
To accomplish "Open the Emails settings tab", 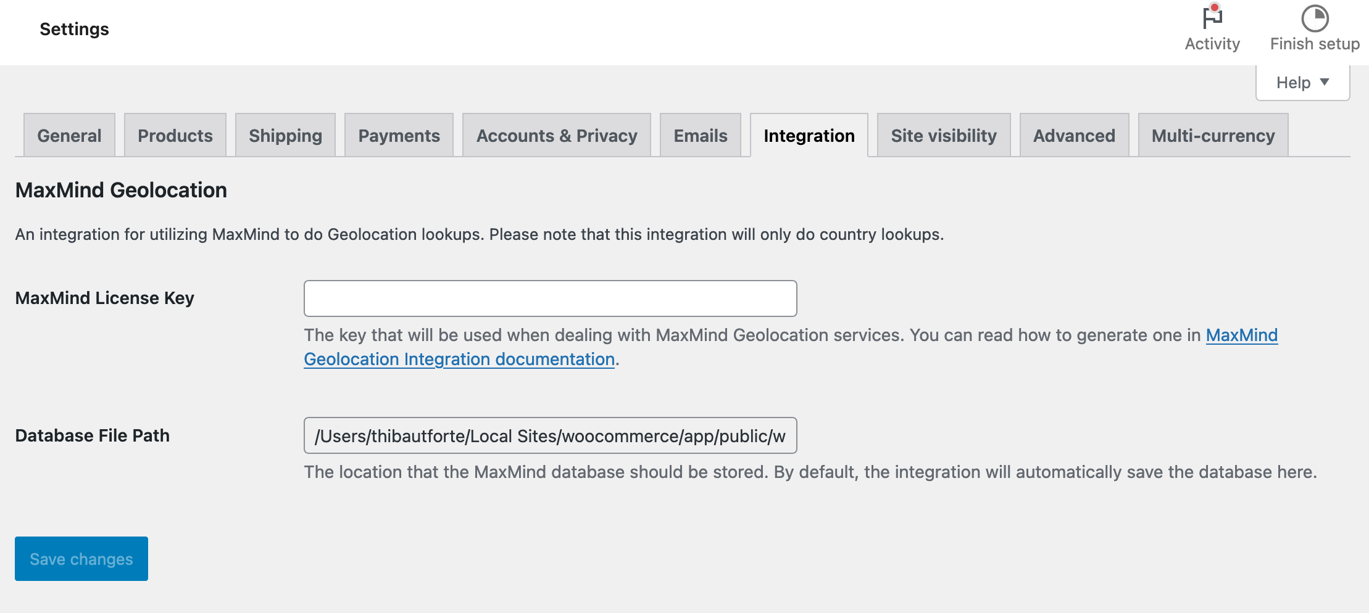I will pos(699,135).
